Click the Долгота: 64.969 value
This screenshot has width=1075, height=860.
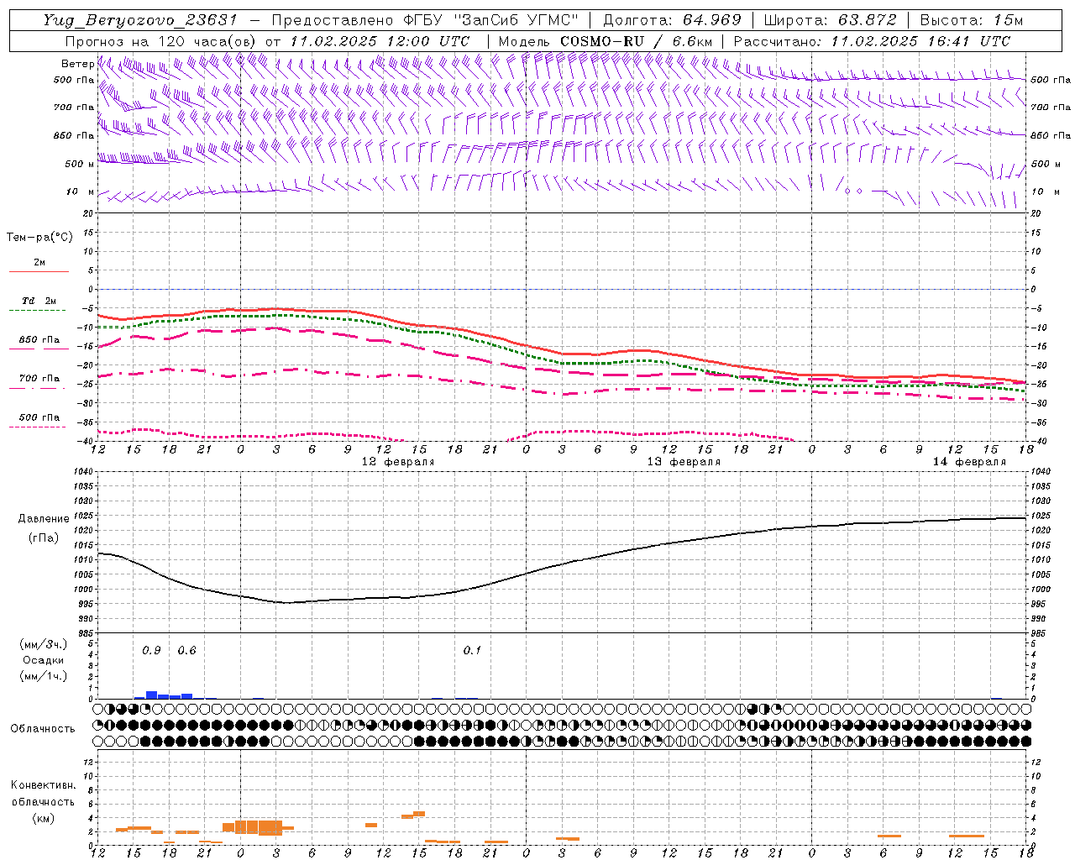(x=672, y=20)
